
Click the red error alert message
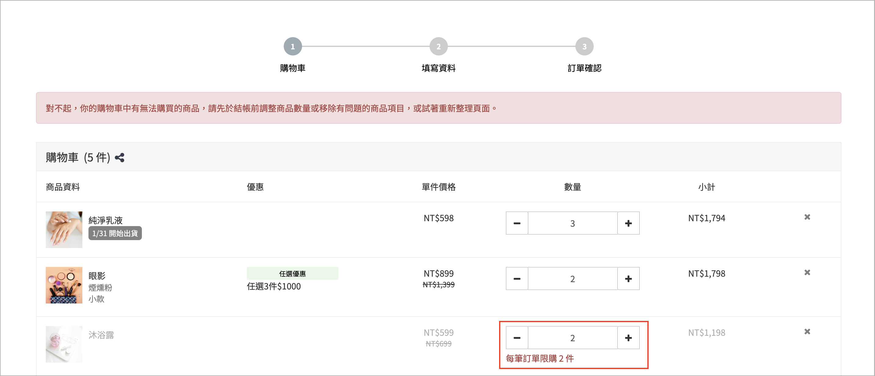click(x=438, y=108)
